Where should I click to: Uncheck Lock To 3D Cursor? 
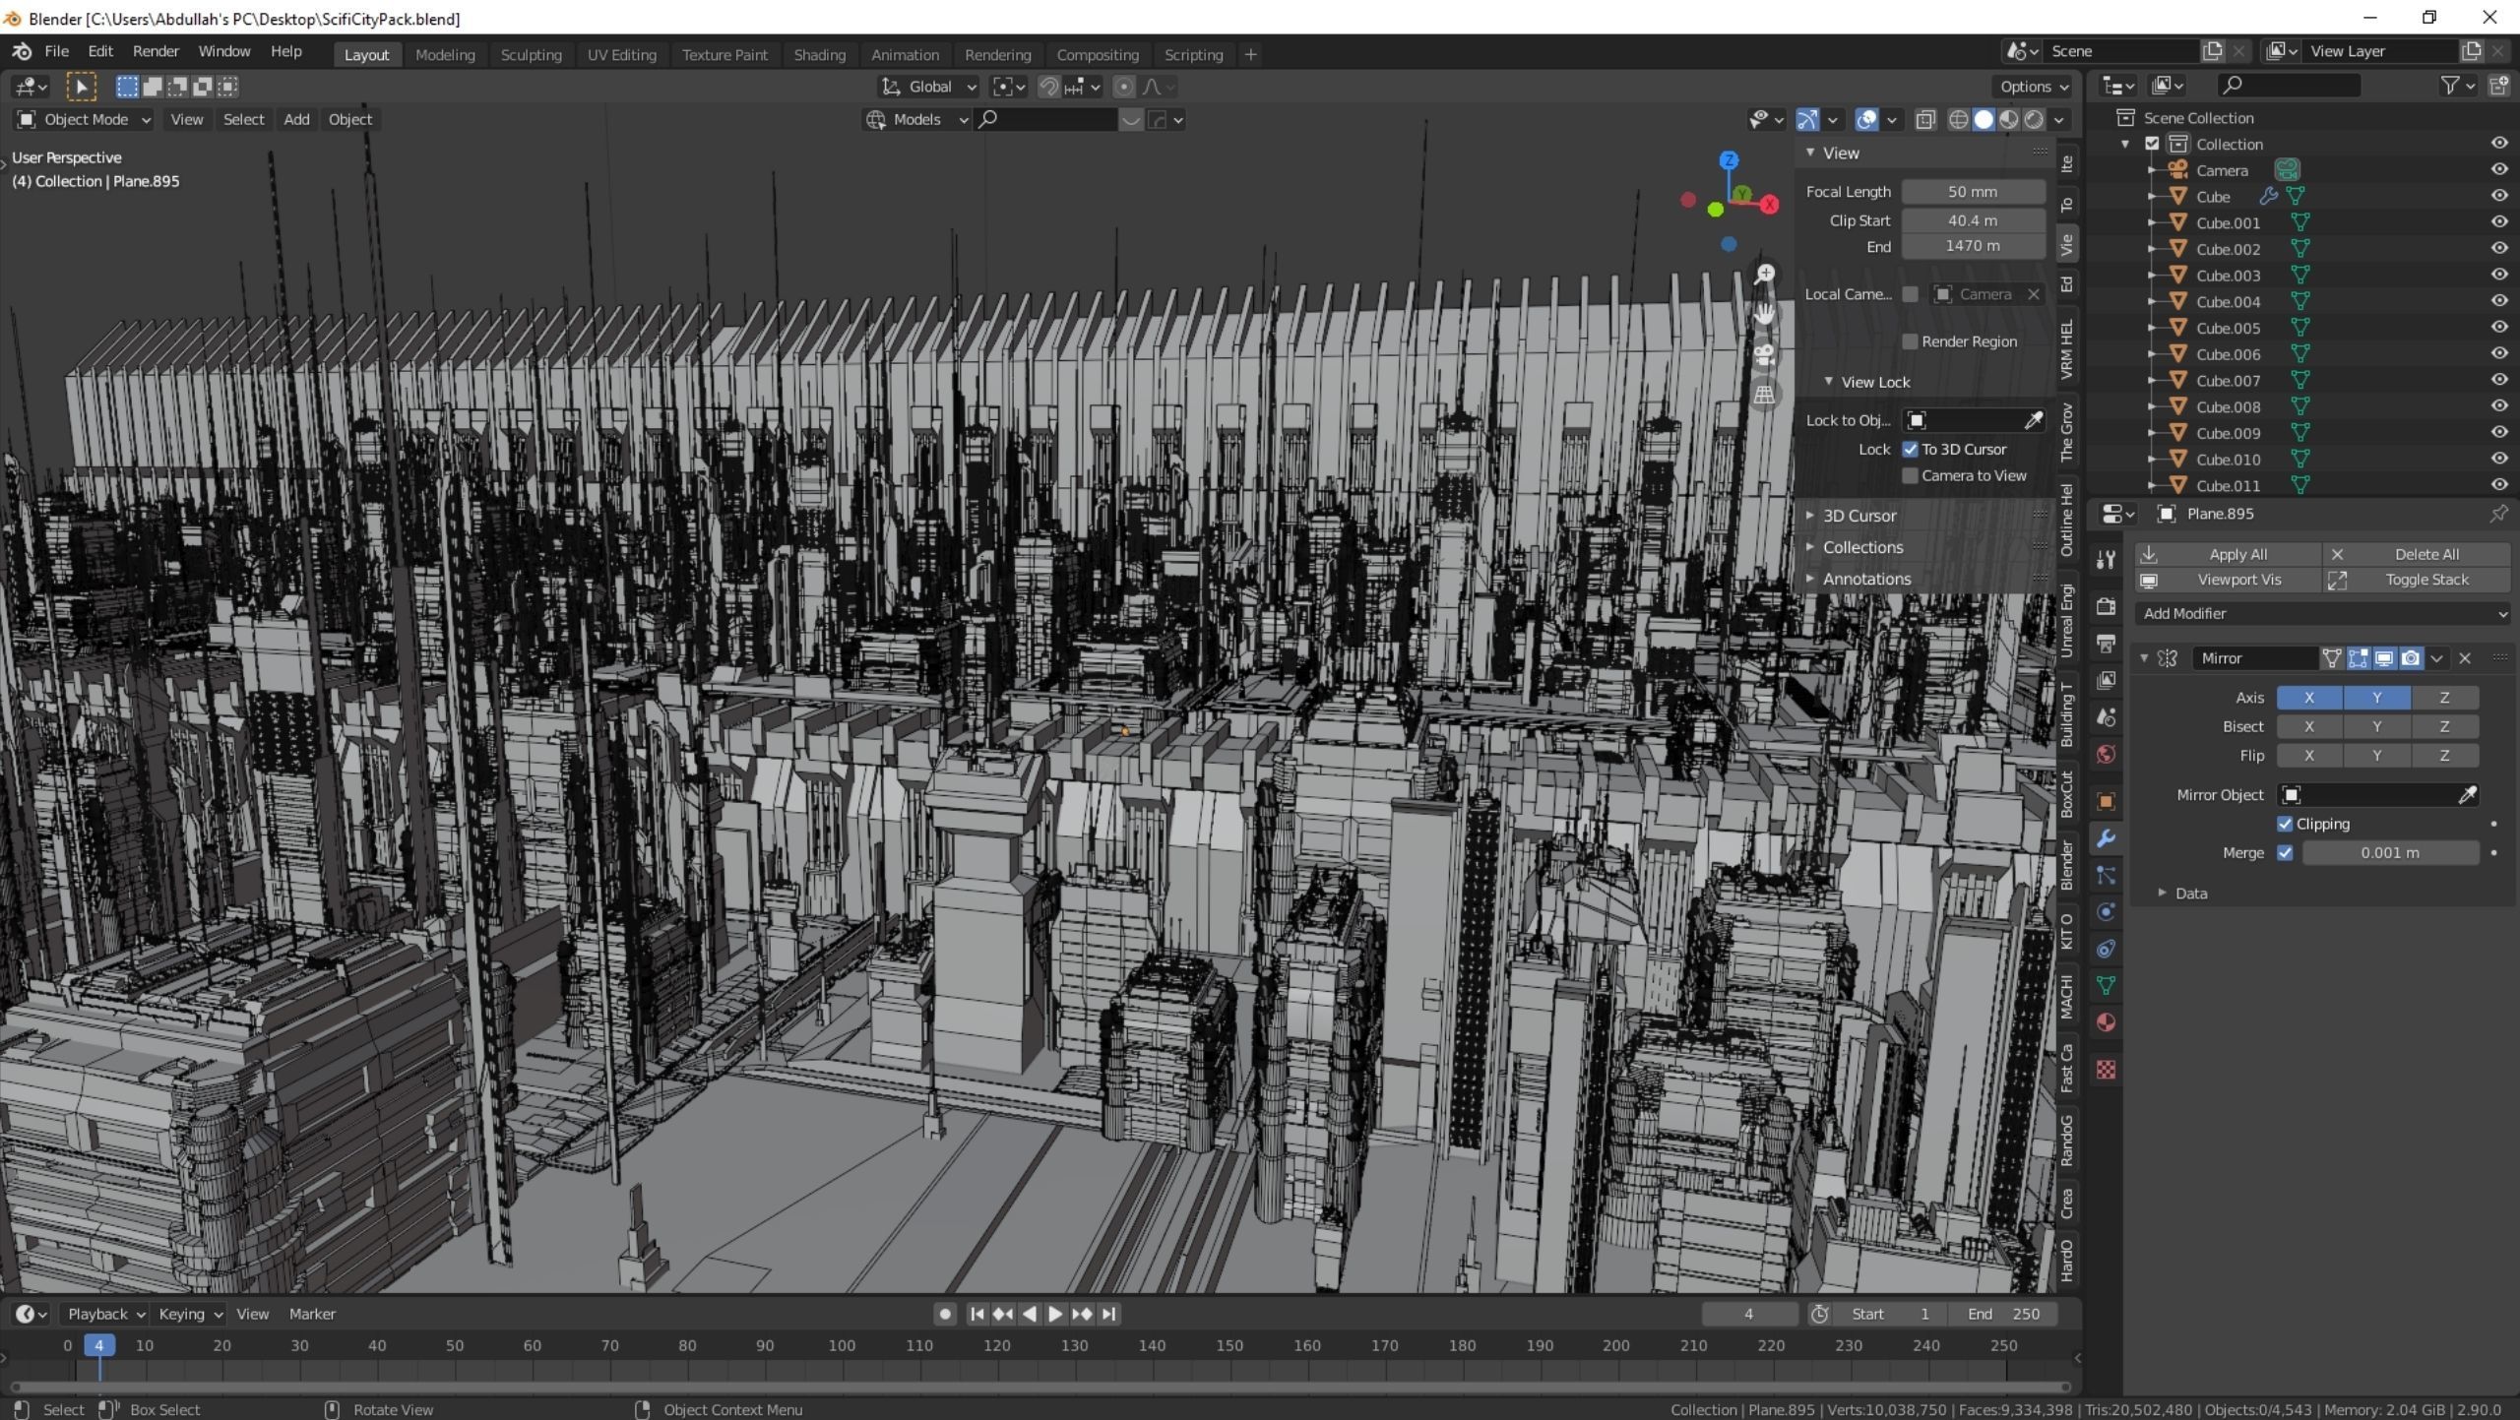coord(1910,450)
